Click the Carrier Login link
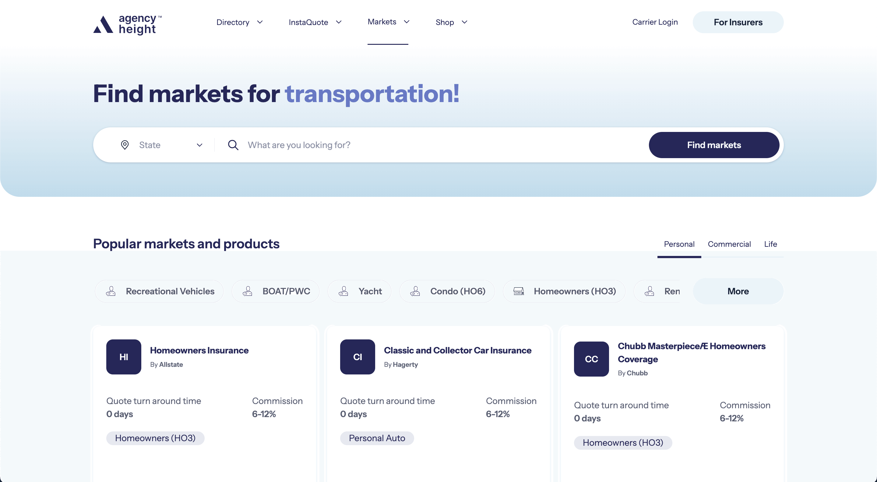The width and height of the screenshot is (877, 482). point(654,22)
